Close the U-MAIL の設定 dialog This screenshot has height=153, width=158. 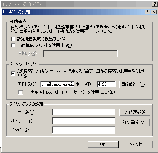pyautogui.click(x=154, y=12)
